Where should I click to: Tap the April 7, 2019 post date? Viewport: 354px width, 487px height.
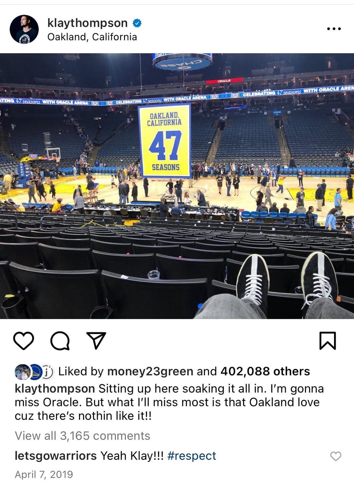pyautogui.click(x=44, y=475)
